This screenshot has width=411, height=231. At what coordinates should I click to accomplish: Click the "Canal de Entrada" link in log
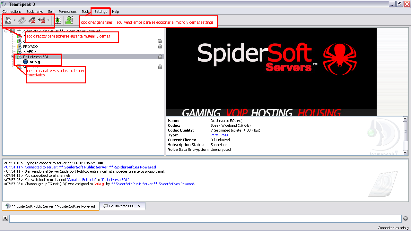tap(81, 180)
